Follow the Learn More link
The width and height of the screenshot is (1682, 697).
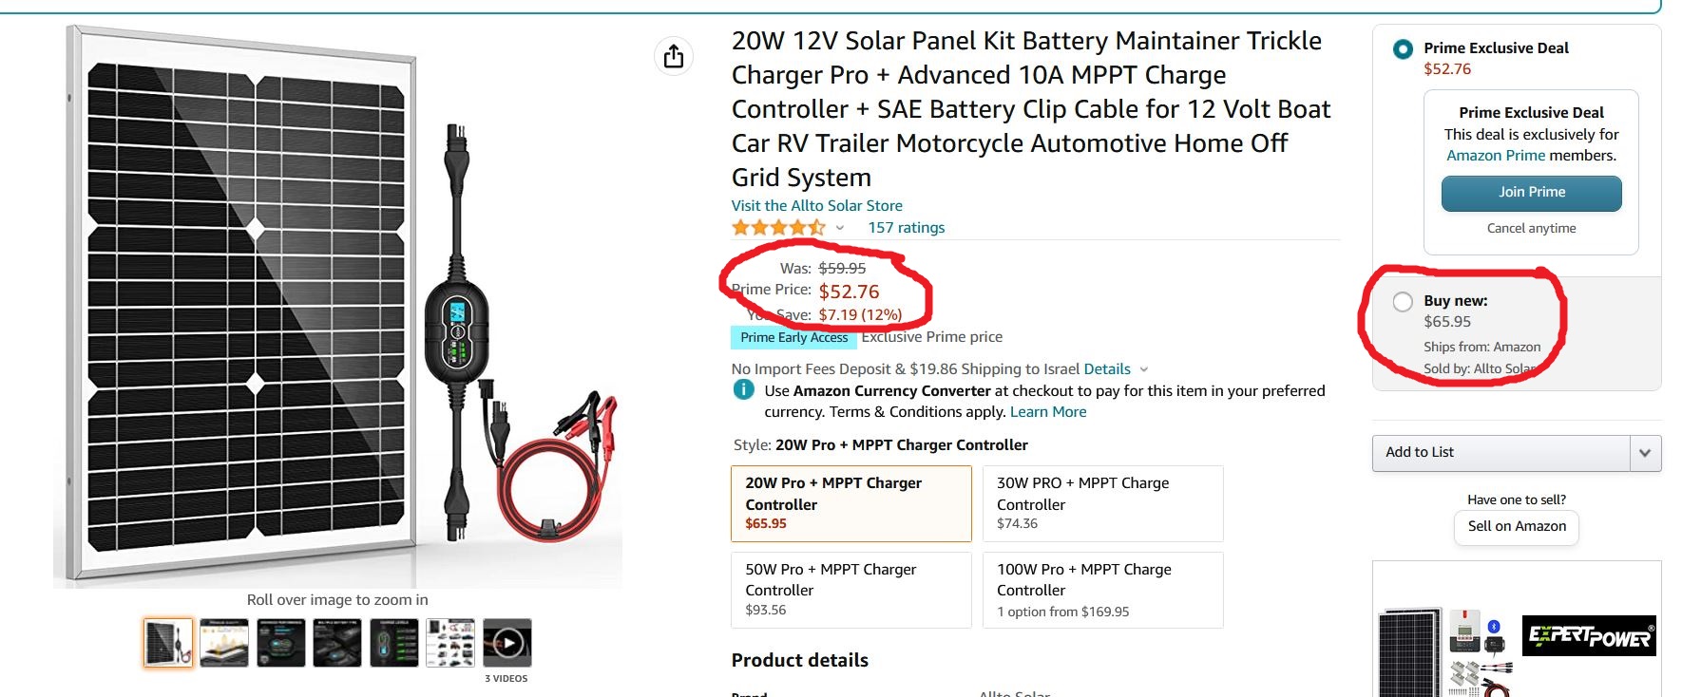(1048, 412)
